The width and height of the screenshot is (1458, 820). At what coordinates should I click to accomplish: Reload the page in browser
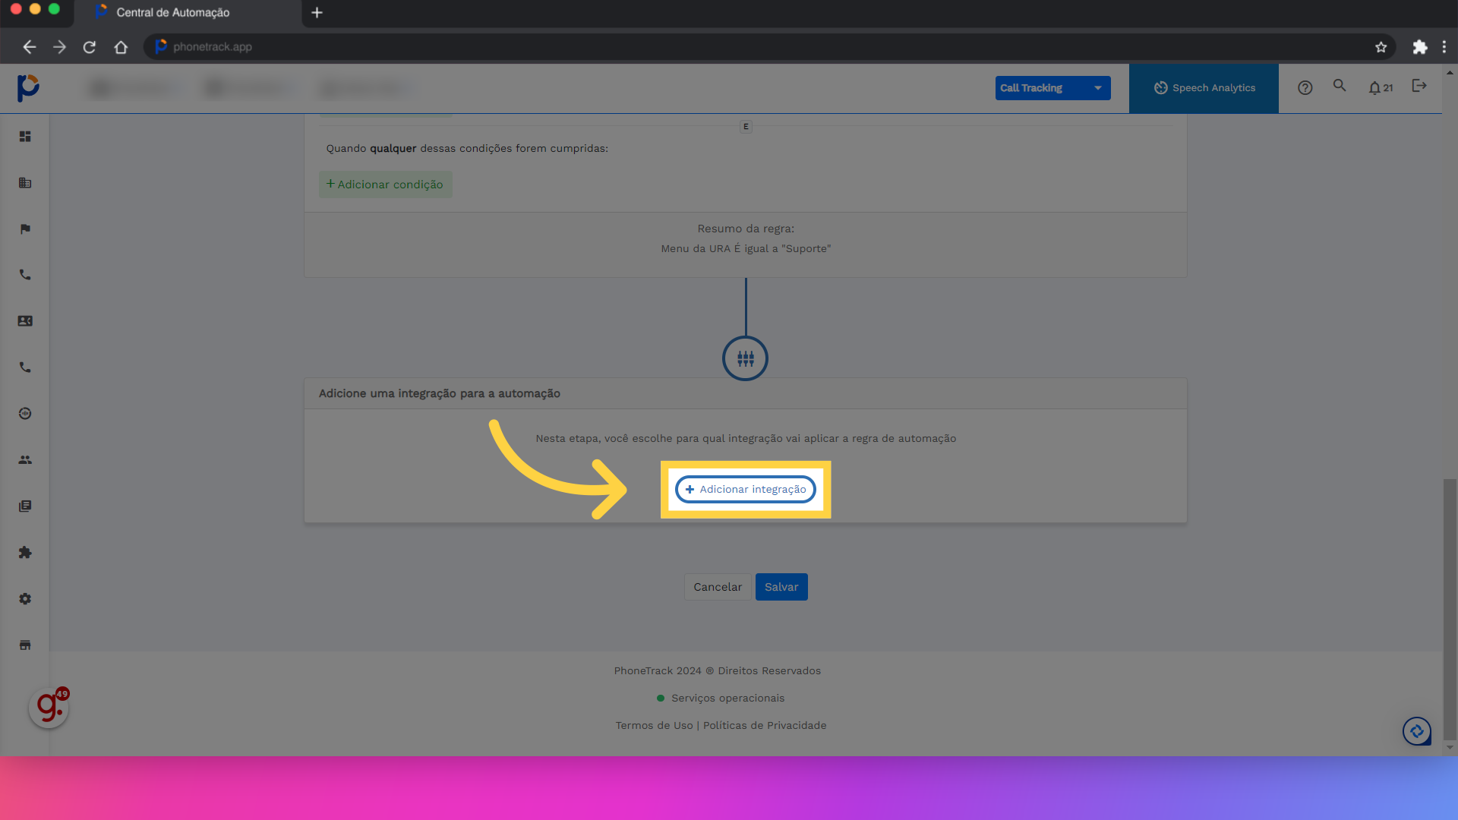(x=90, y=47)
